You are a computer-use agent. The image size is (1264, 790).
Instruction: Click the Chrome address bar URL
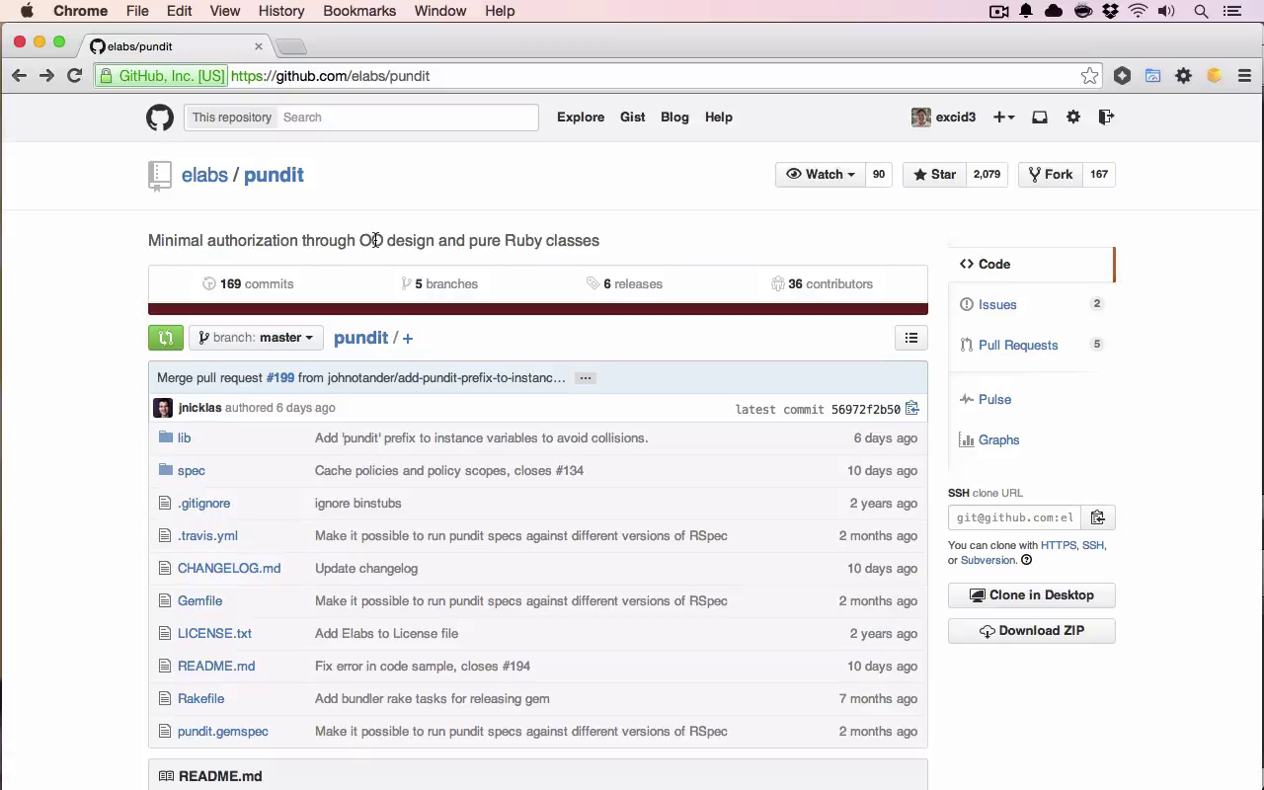click(330, 76)
